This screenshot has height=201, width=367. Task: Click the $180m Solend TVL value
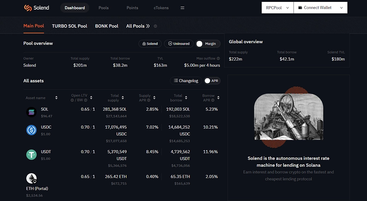(x=338, y=59)
